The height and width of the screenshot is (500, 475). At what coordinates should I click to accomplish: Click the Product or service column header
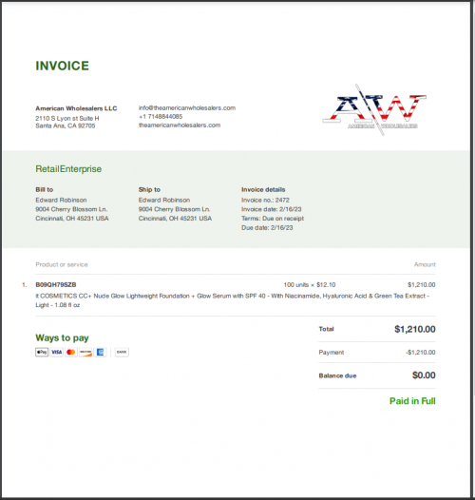[62, 264]
